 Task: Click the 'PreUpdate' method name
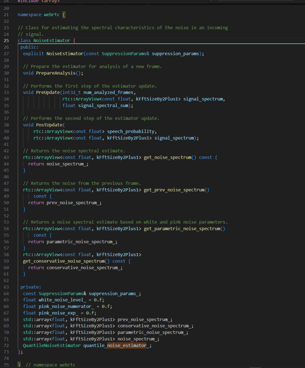[48, 93]
